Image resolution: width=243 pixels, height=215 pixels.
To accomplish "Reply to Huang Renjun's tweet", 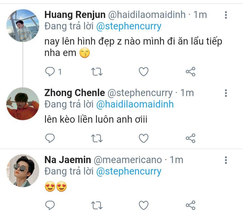I will (50, 71).
